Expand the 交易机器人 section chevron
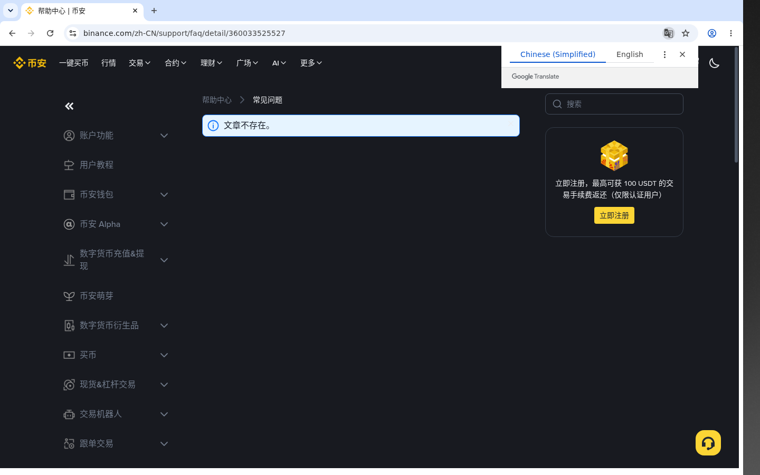This screenshot has height=475, width=760. [x=164, y=414]
